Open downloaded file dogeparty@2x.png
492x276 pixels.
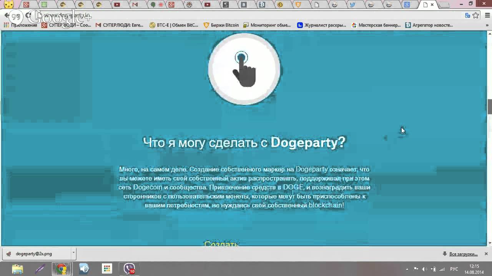pyautogui.click(x=37, y=254)
